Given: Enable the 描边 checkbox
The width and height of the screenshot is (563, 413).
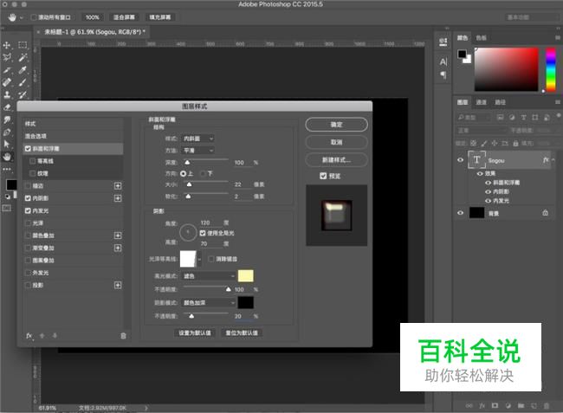Looking at the screenshot, I should tap(28, 186).
